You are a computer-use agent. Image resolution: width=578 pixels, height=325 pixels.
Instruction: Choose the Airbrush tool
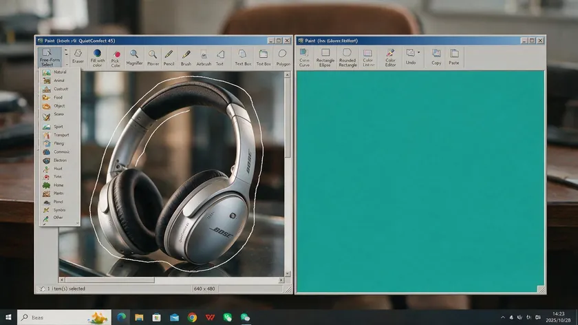[x=204, y=58]
